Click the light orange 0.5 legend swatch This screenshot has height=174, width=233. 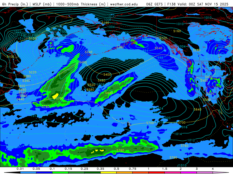coord(125,173)
